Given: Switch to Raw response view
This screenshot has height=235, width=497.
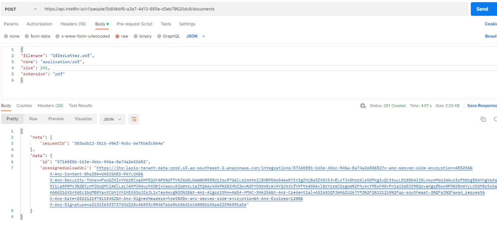Looking at the screenshot, I should [33, 119].
